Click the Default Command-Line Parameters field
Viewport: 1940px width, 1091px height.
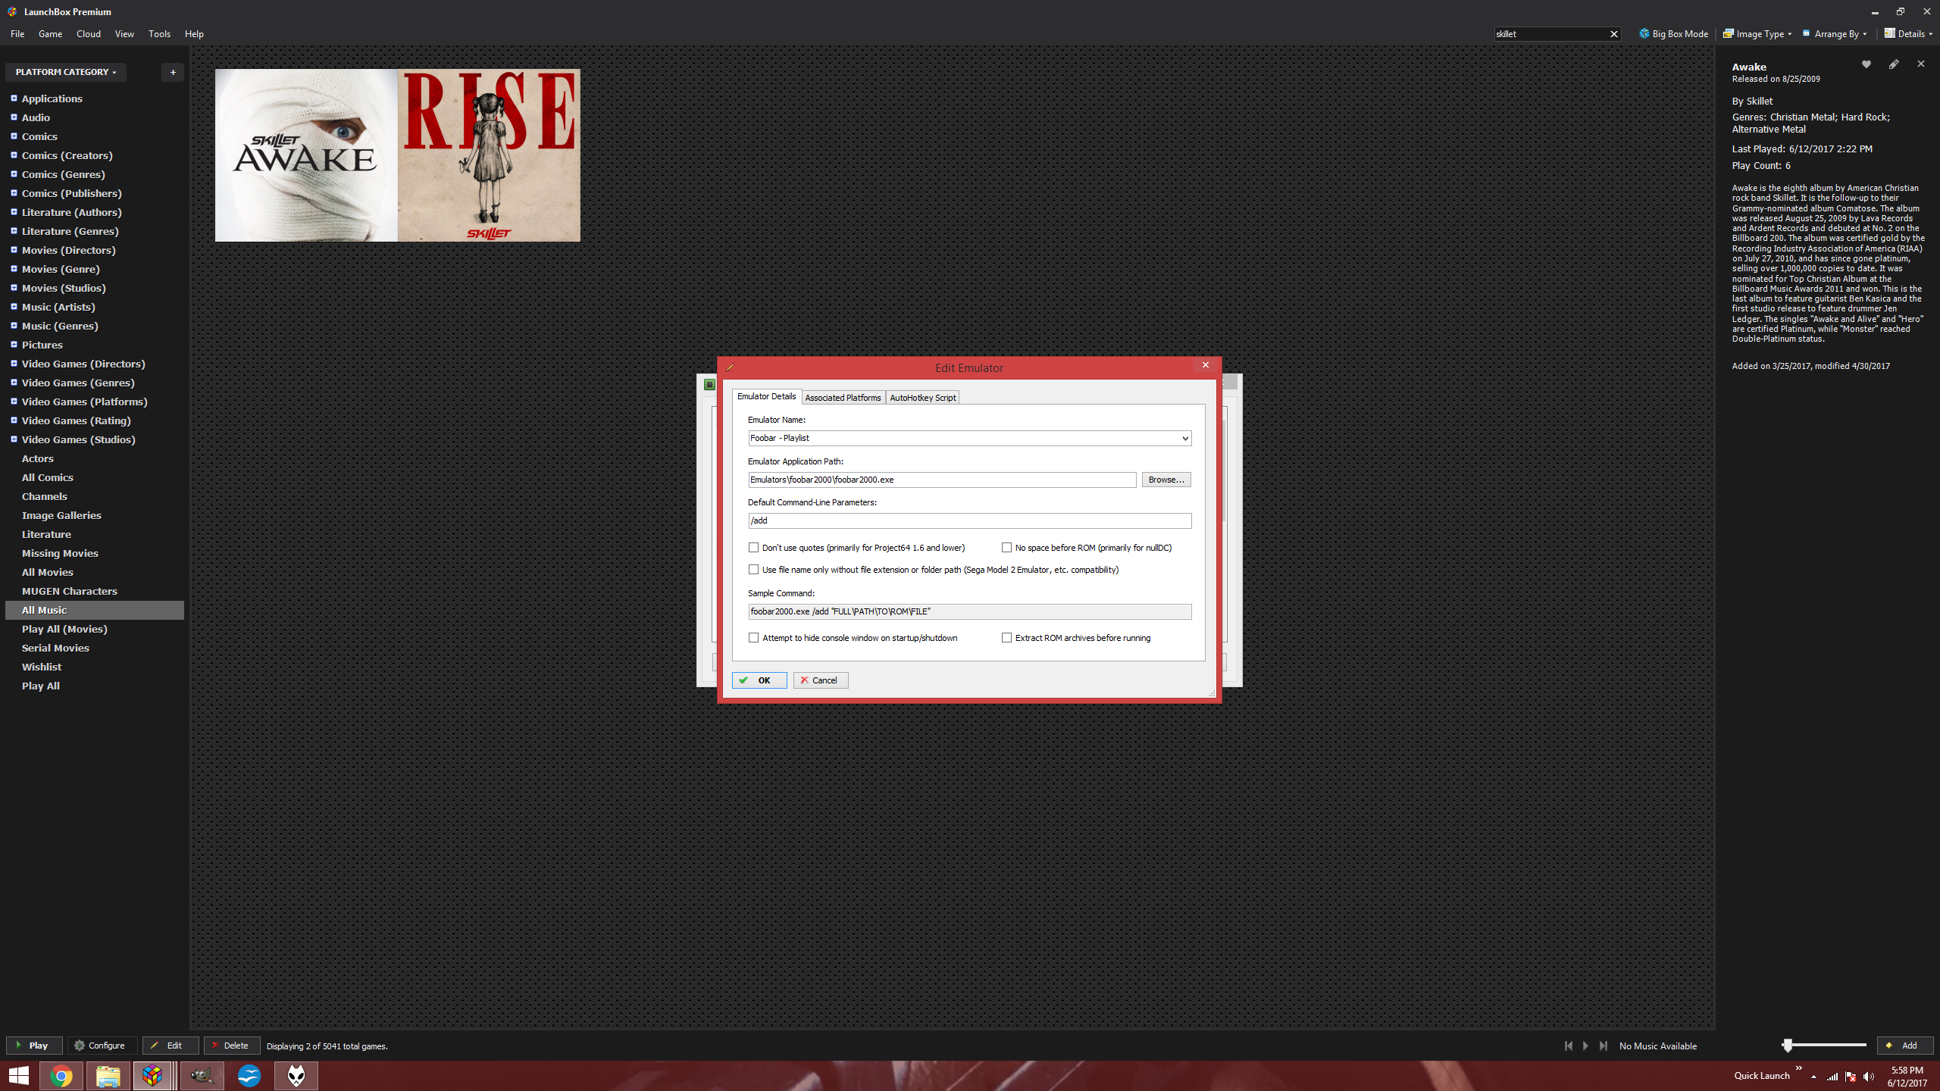[x=969, y=521]
